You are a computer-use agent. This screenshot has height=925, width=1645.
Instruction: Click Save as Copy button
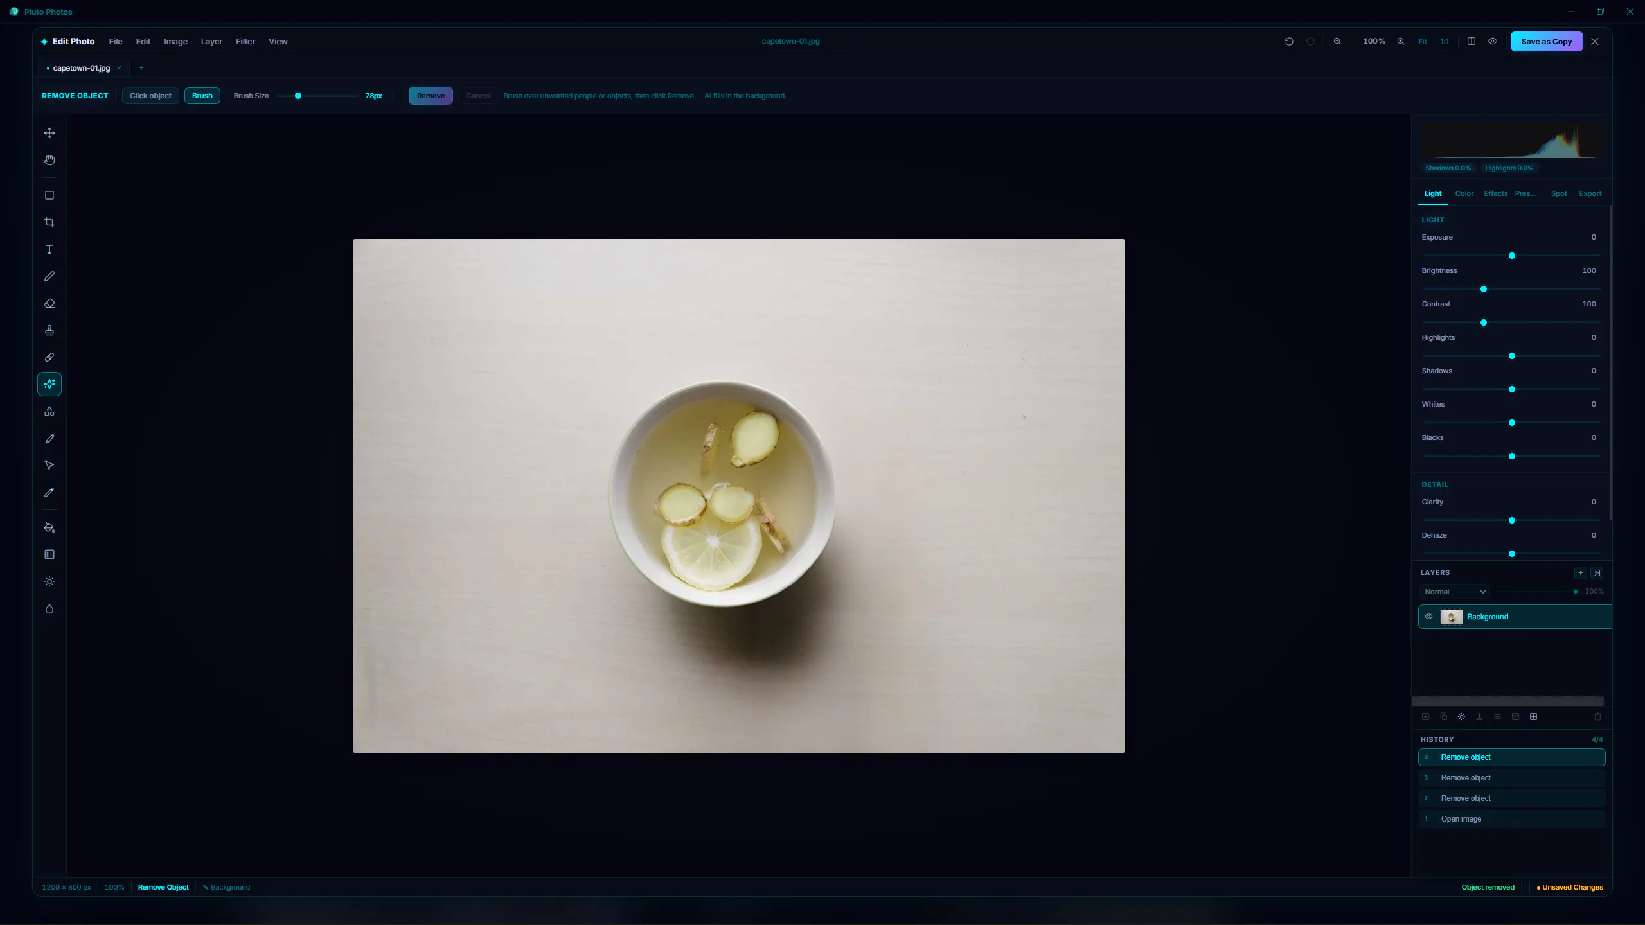1546,41
